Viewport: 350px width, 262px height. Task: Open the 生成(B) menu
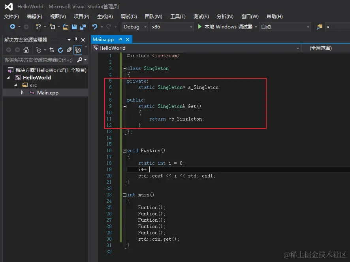(x=105, y=16)
